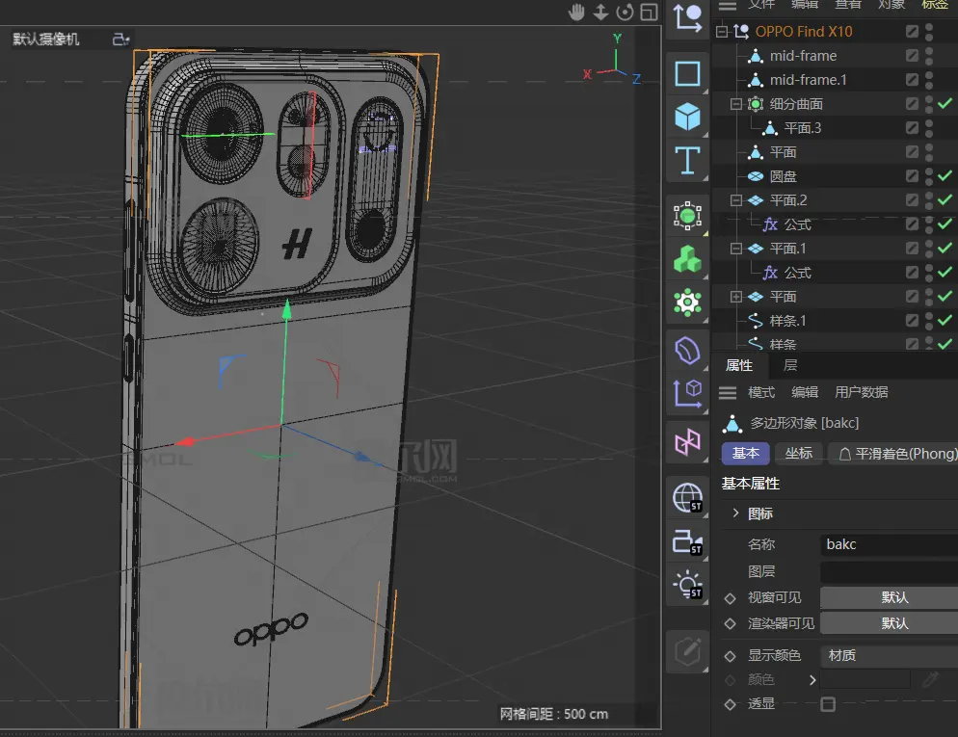Toggle visibility dots for OPPO Find X10
Screen dimensions: 958x737
click(929, 31)
